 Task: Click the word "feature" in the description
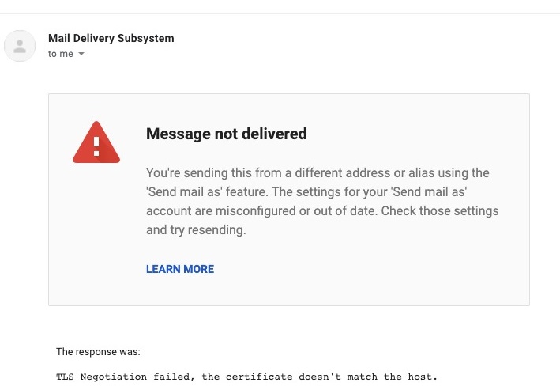pyautogui.click(x=269, y=192)
